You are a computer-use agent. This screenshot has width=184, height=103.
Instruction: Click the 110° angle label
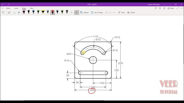(96, 37)
